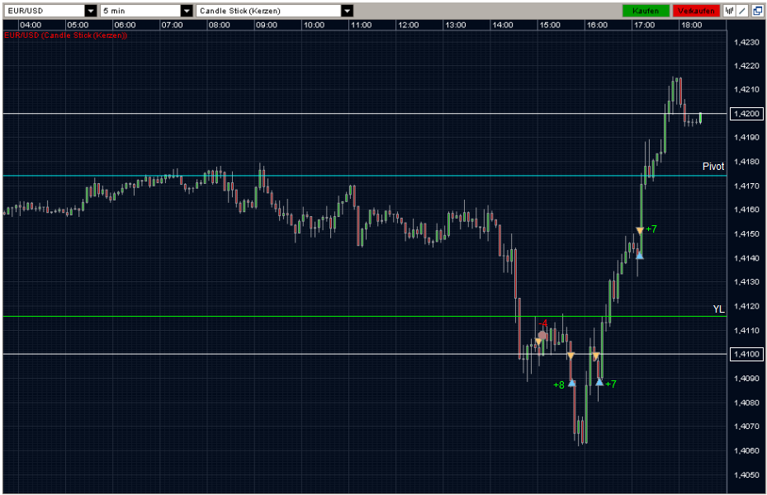The height and width of the screenshot is (495, 767).
Task: Open the Candle Stick (Kerzen) chart type dropdown arrow
Action: [347, 11]
